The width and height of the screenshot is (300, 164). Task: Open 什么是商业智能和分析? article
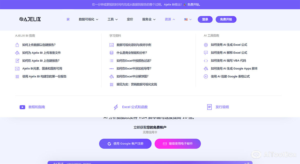132,53
